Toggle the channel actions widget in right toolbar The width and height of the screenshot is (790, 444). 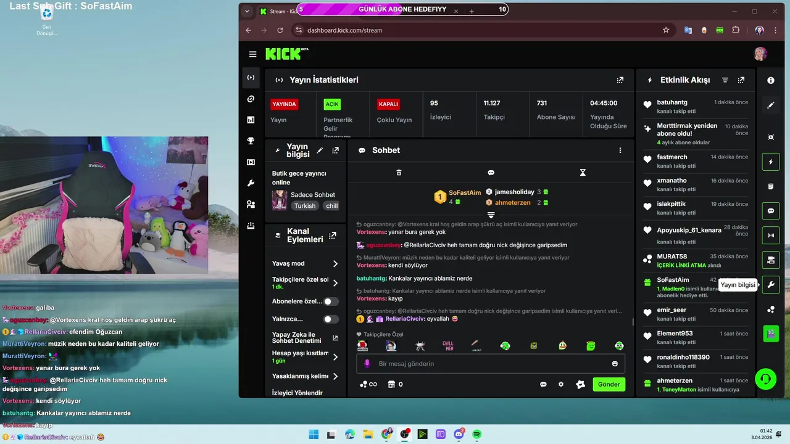(x=771, y=260)
